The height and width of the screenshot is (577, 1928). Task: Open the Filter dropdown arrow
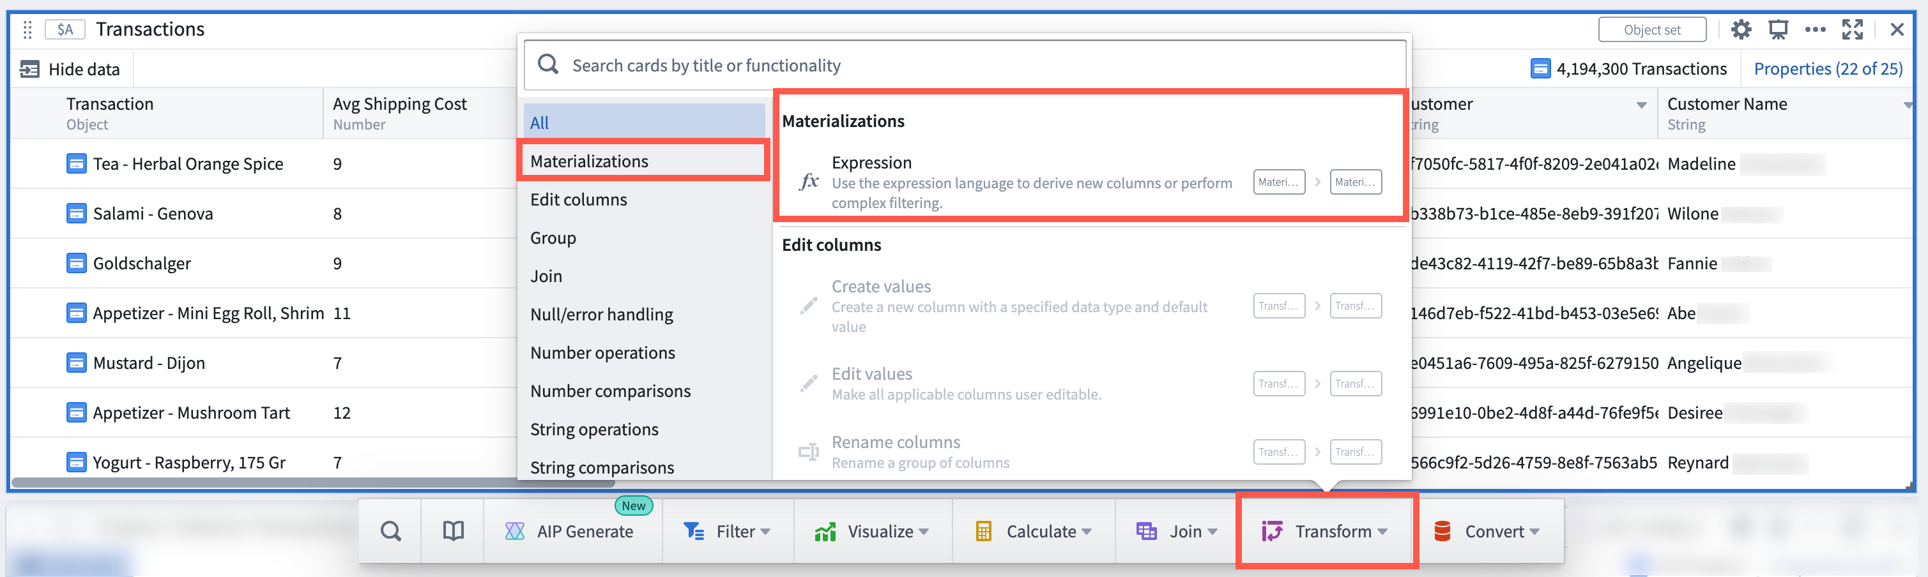(765, 532)
